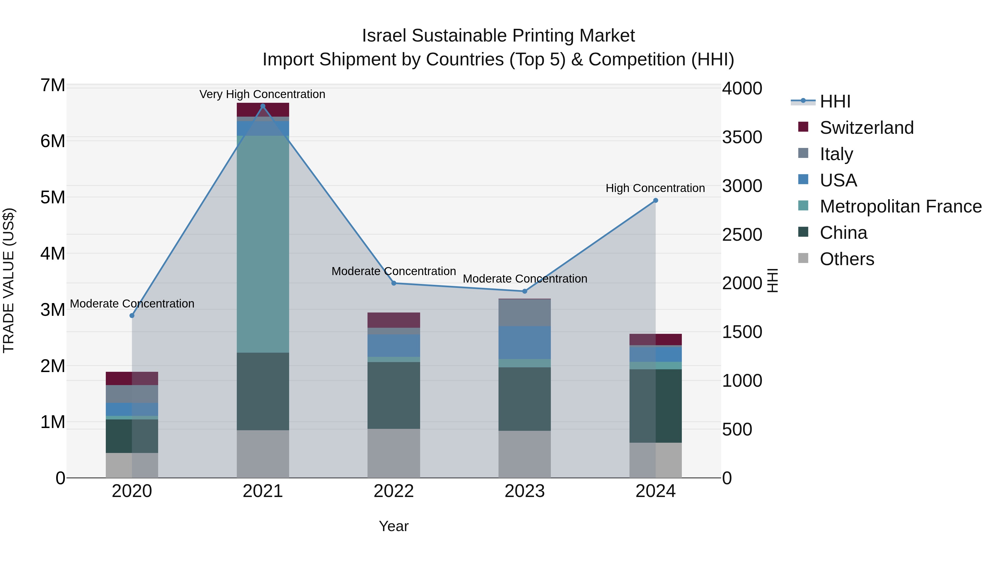Click the Switzerland segment of 2022 bar
Image resolution: width=997 pixels, height=561 pixels.
(x=394, y=320)
